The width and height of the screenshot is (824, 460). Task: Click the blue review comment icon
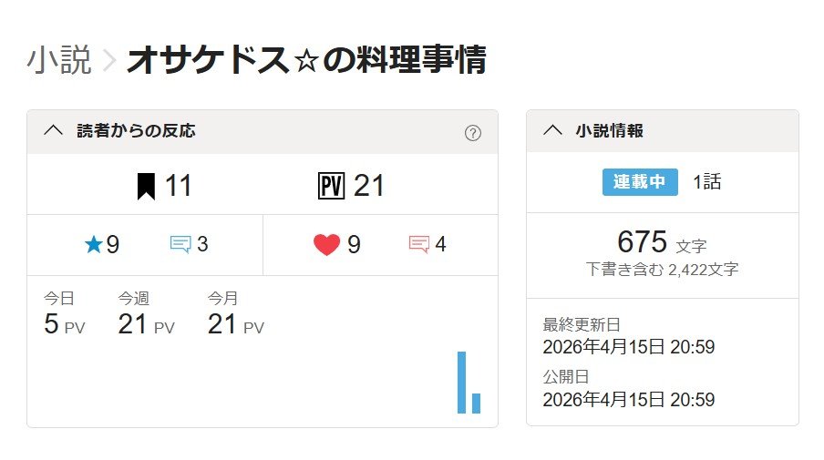[180, 244]
